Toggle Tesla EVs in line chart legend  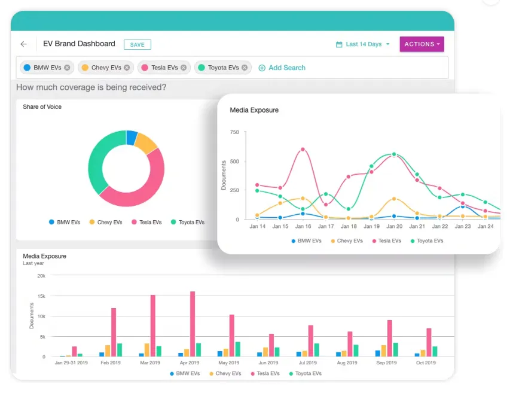387,241
